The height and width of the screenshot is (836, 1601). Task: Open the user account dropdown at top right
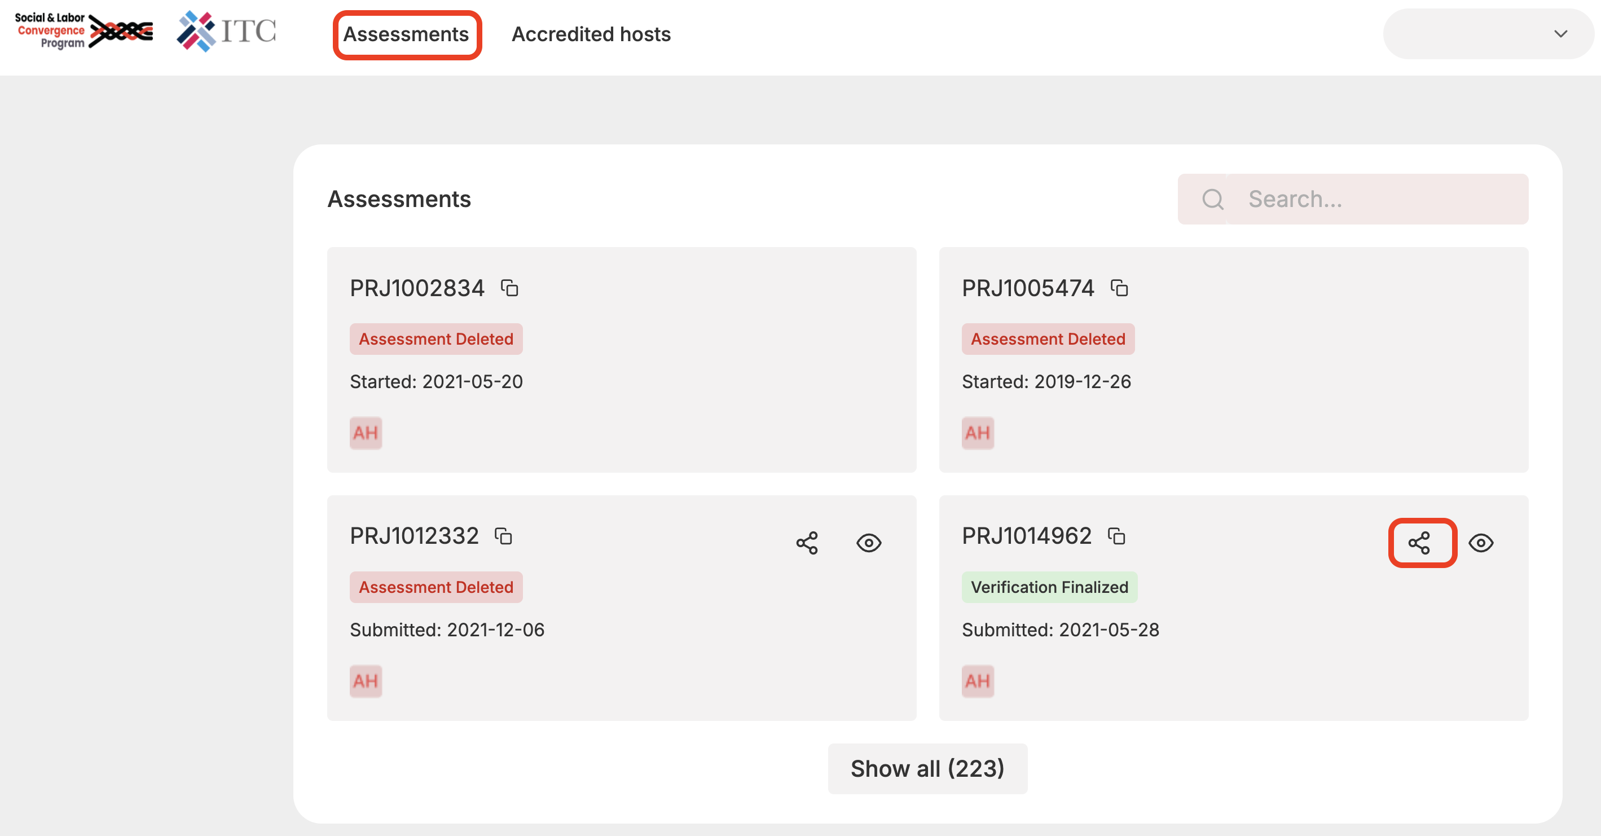pyautogui.click(x=1488, y=34)
